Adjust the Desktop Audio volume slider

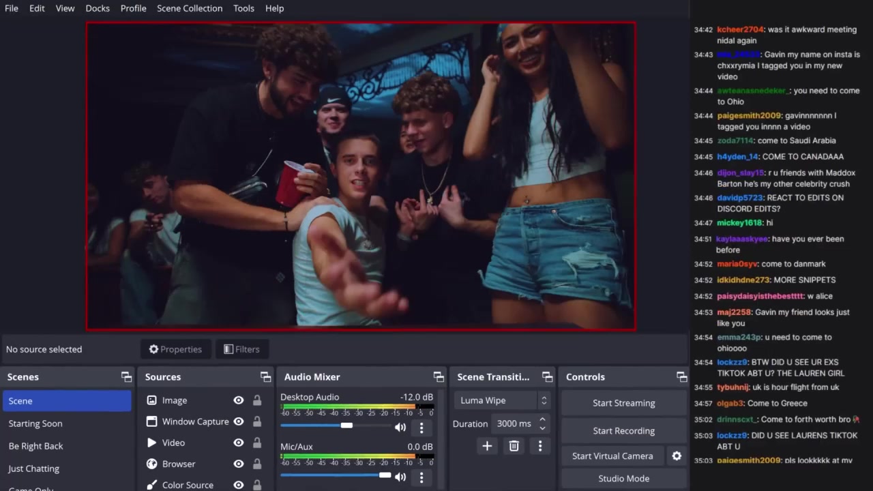346,426
